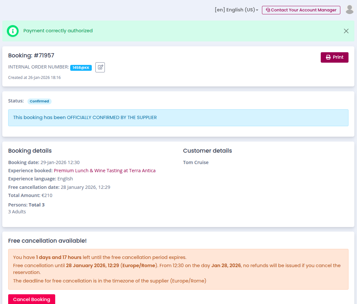Expand the English (US) language dropdown

[x=236, y=10]
